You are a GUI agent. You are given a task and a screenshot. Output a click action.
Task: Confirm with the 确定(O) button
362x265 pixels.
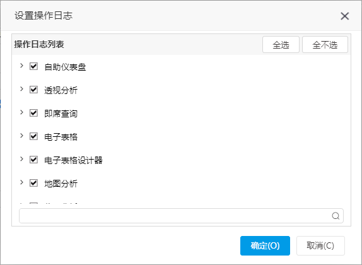265,245
